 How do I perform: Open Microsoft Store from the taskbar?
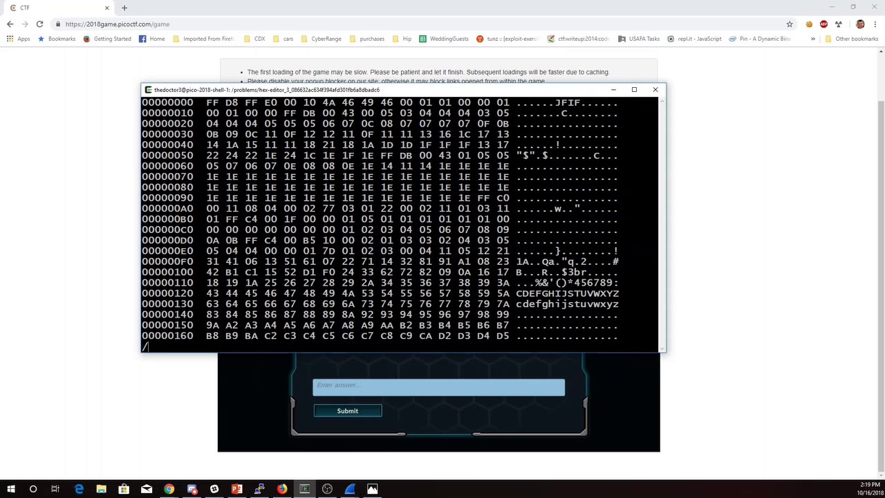[124, 489]
